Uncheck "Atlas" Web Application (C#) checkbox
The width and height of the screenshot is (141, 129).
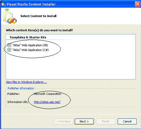tap(9, 50)
